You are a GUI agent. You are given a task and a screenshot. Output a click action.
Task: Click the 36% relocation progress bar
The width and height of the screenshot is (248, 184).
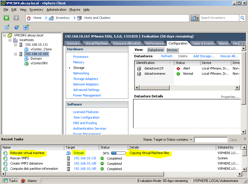tap(118, 153)
